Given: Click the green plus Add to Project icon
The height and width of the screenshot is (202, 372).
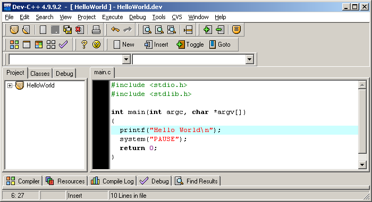Looking at the screenshot, I should 208,30.
